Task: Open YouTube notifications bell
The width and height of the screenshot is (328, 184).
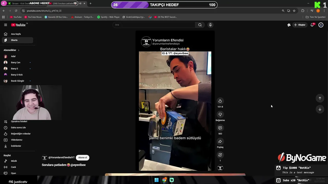Action: [x=312, y=25]
